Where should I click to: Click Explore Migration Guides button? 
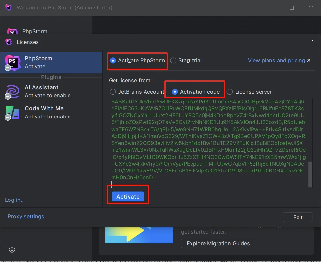(218, 243)
